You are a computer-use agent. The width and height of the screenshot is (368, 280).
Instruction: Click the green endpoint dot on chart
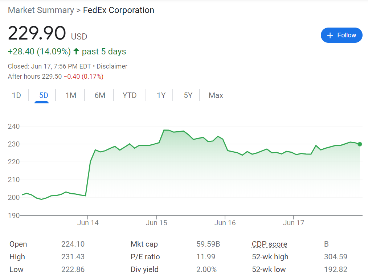(360, 144)
